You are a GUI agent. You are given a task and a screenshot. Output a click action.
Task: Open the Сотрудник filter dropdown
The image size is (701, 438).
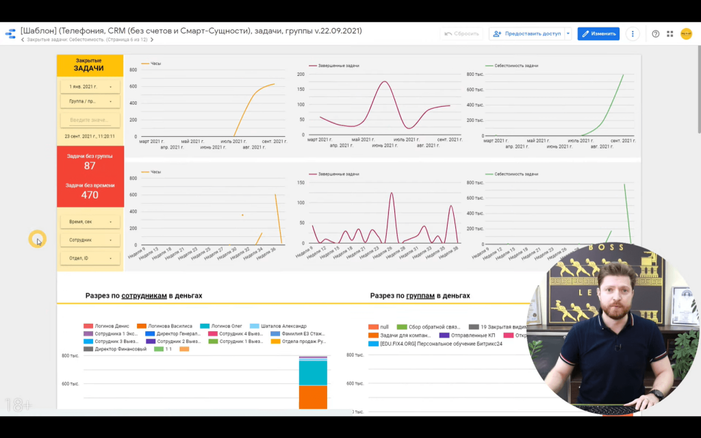(x=90, y=240)
